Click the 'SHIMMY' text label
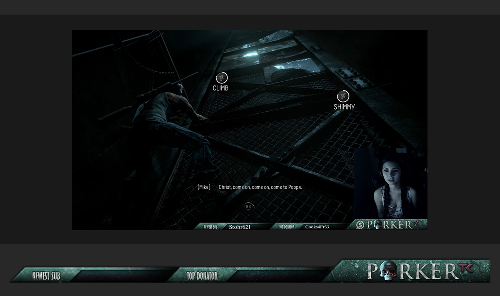 click(344, 107)
